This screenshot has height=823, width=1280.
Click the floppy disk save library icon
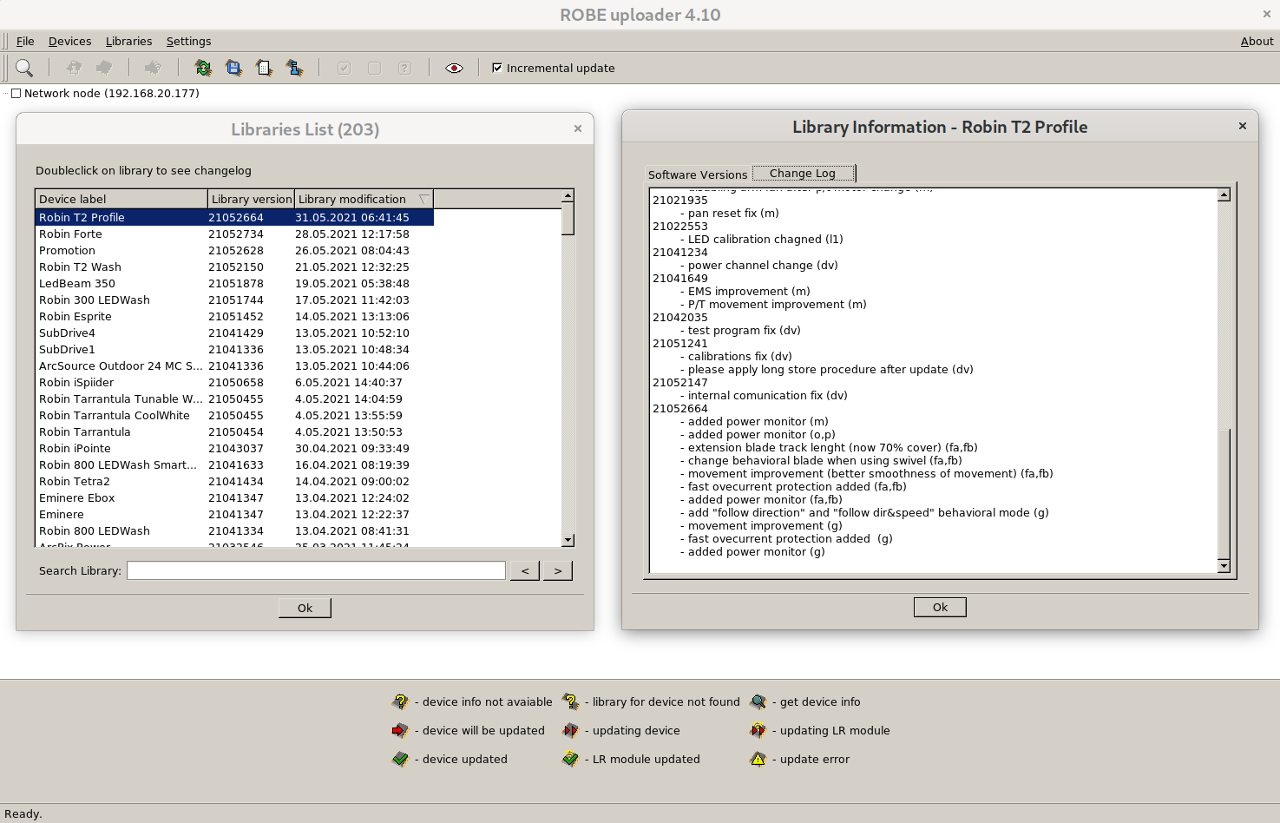pos(233,68)
